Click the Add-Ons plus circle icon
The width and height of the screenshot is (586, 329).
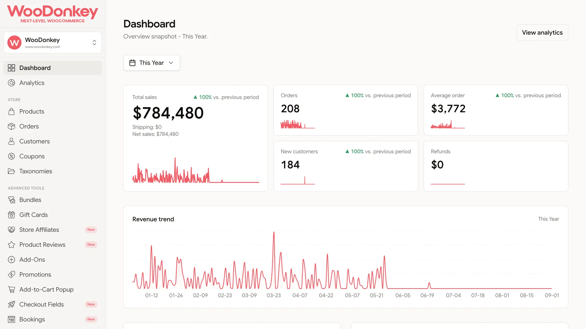pos(11,260)
